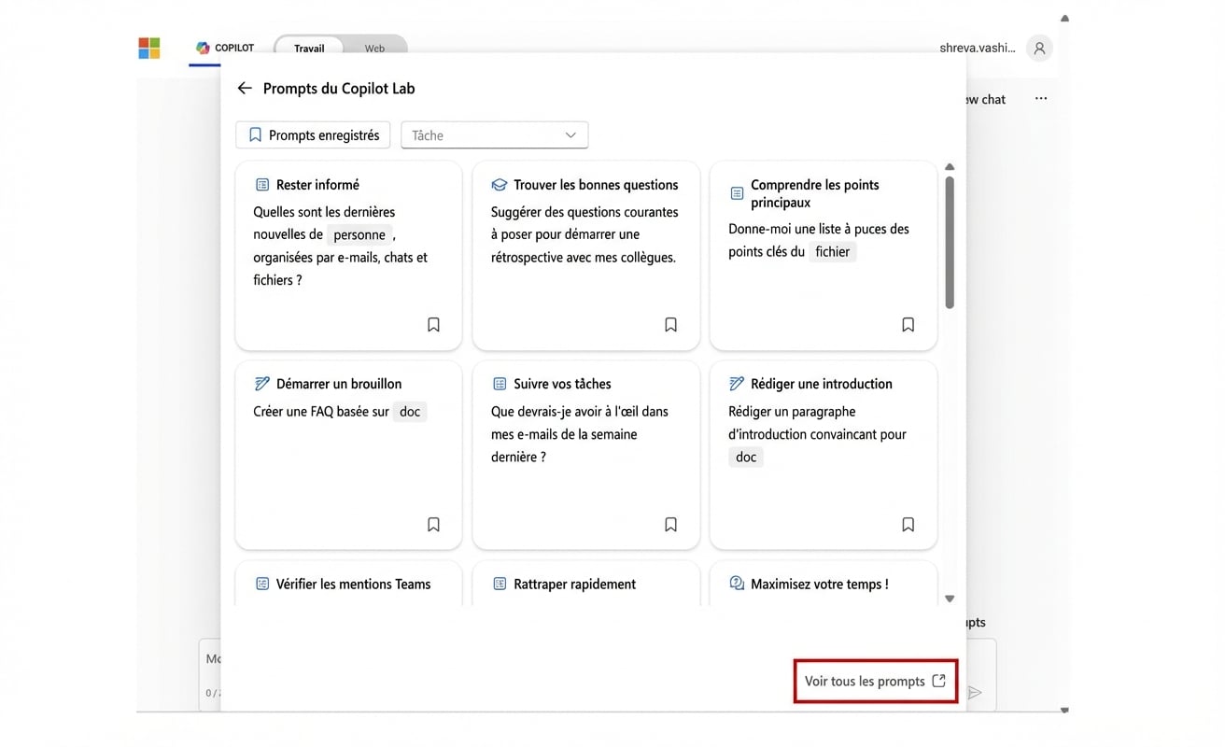This screenshot has width=1225, height=747.
Task: Bookmark the Comprendre les points principaux prompt
Action: (908, 325)
